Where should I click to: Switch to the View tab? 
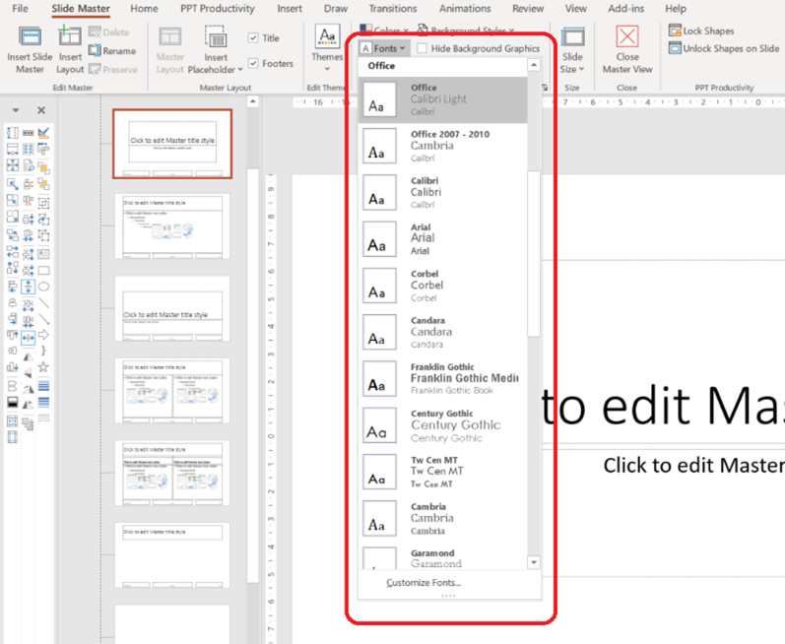(x=576, y=9)
